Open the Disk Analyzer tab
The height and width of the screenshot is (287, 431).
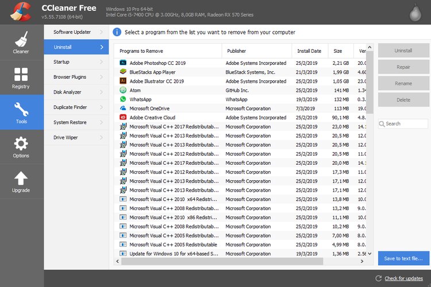click(x=76, y=92)
